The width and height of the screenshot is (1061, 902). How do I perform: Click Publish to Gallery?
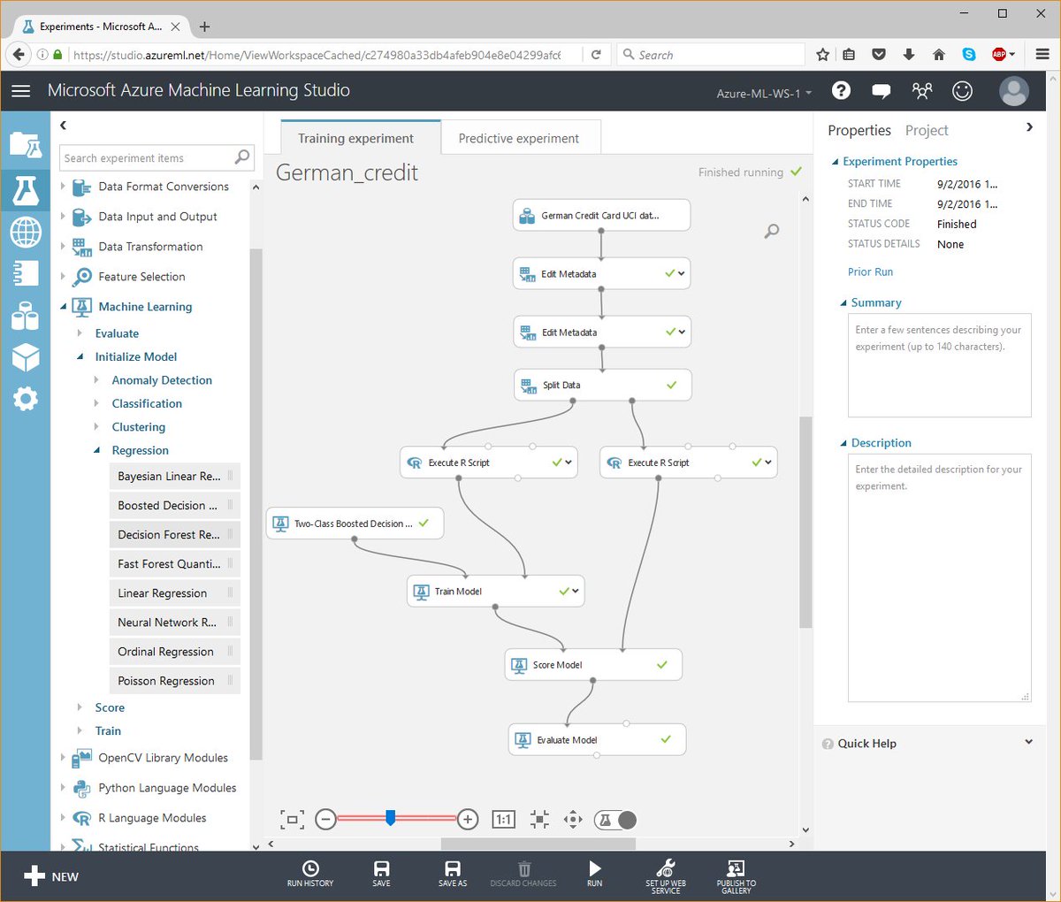(736, 875)
